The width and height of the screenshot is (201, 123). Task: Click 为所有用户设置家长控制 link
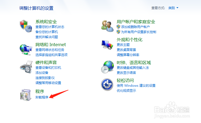[x=138, y=32]
